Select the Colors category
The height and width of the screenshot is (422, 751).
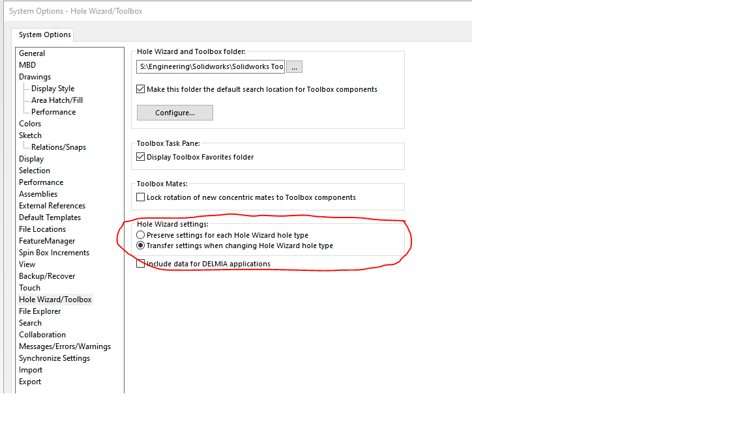tap(30, 124)
